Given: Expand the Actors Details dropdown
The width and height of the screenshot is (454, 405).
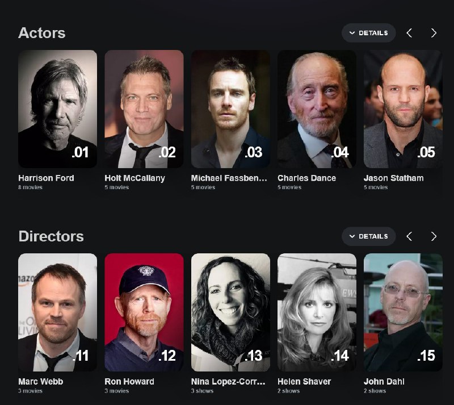Looking at the screenshot, I should (x=368, y=33).
